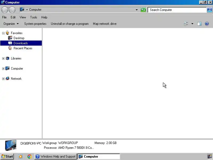This screenshot has width=213, height=160.
Task: Select Recent Places under Favorites
Action: point(23,48)
